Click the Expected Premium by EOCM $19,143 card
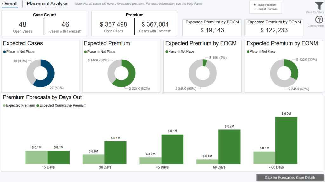 click(x=212, y=27)
